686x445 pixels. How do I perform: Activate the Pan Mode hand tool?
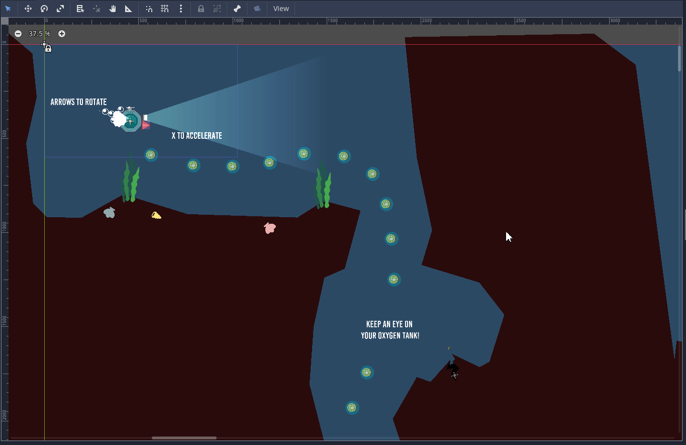(113, 9)
